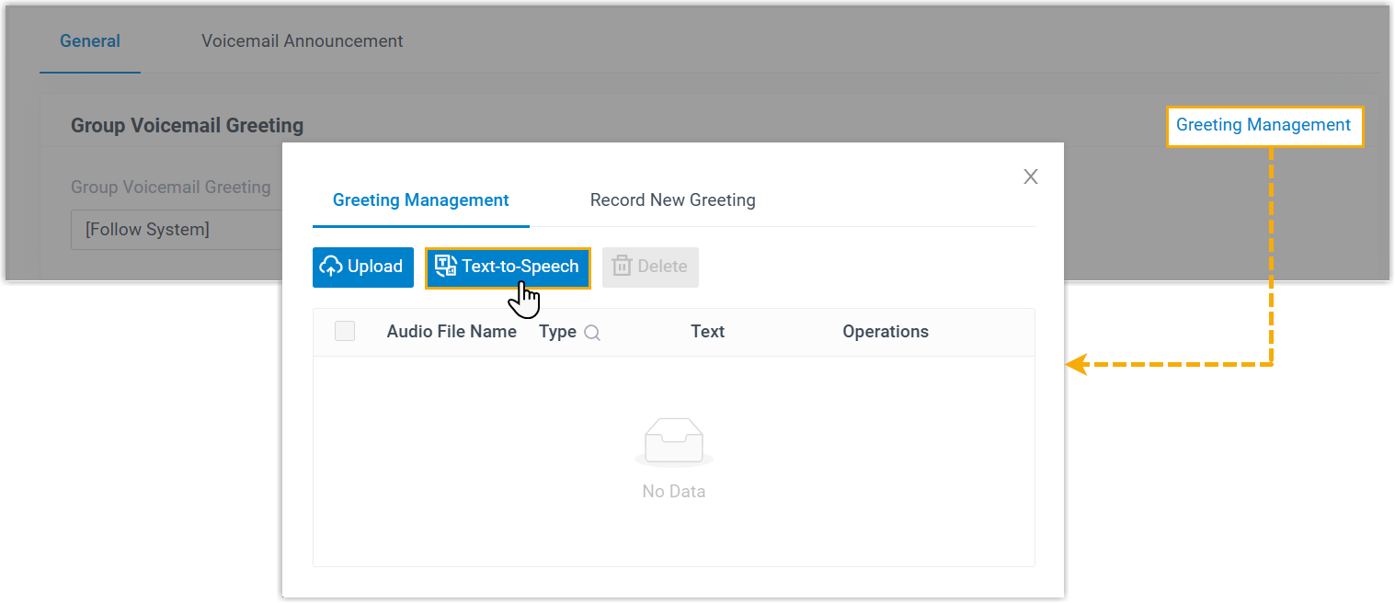Expand the [Follow System] greeting dropdown
The width and height of the screenshot is (1395, 603).
175,230
